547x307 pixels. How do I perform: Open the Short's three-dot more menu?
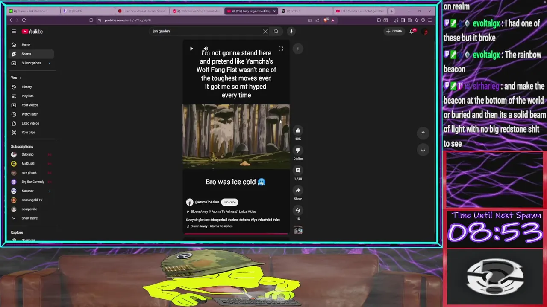pyautogui.click(x=298, y=49)
